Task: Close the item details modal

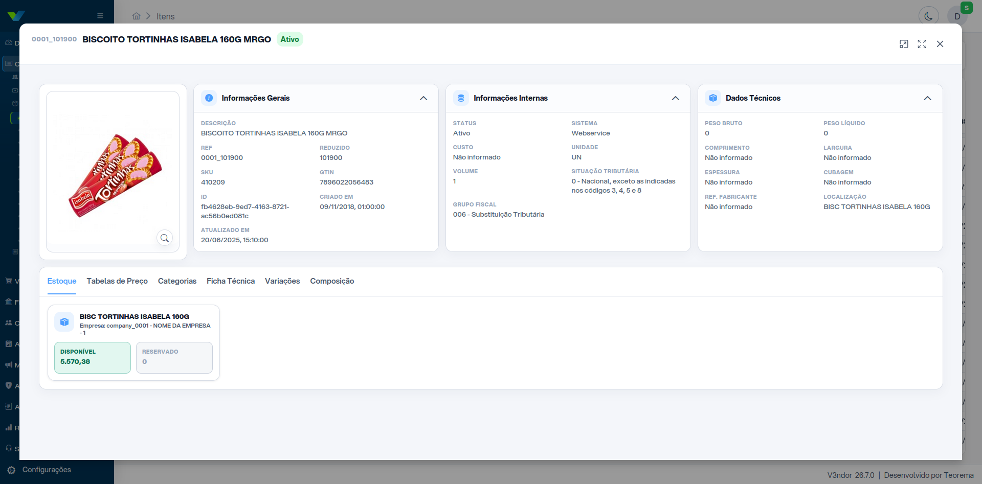Action: [x=940, y=44]
